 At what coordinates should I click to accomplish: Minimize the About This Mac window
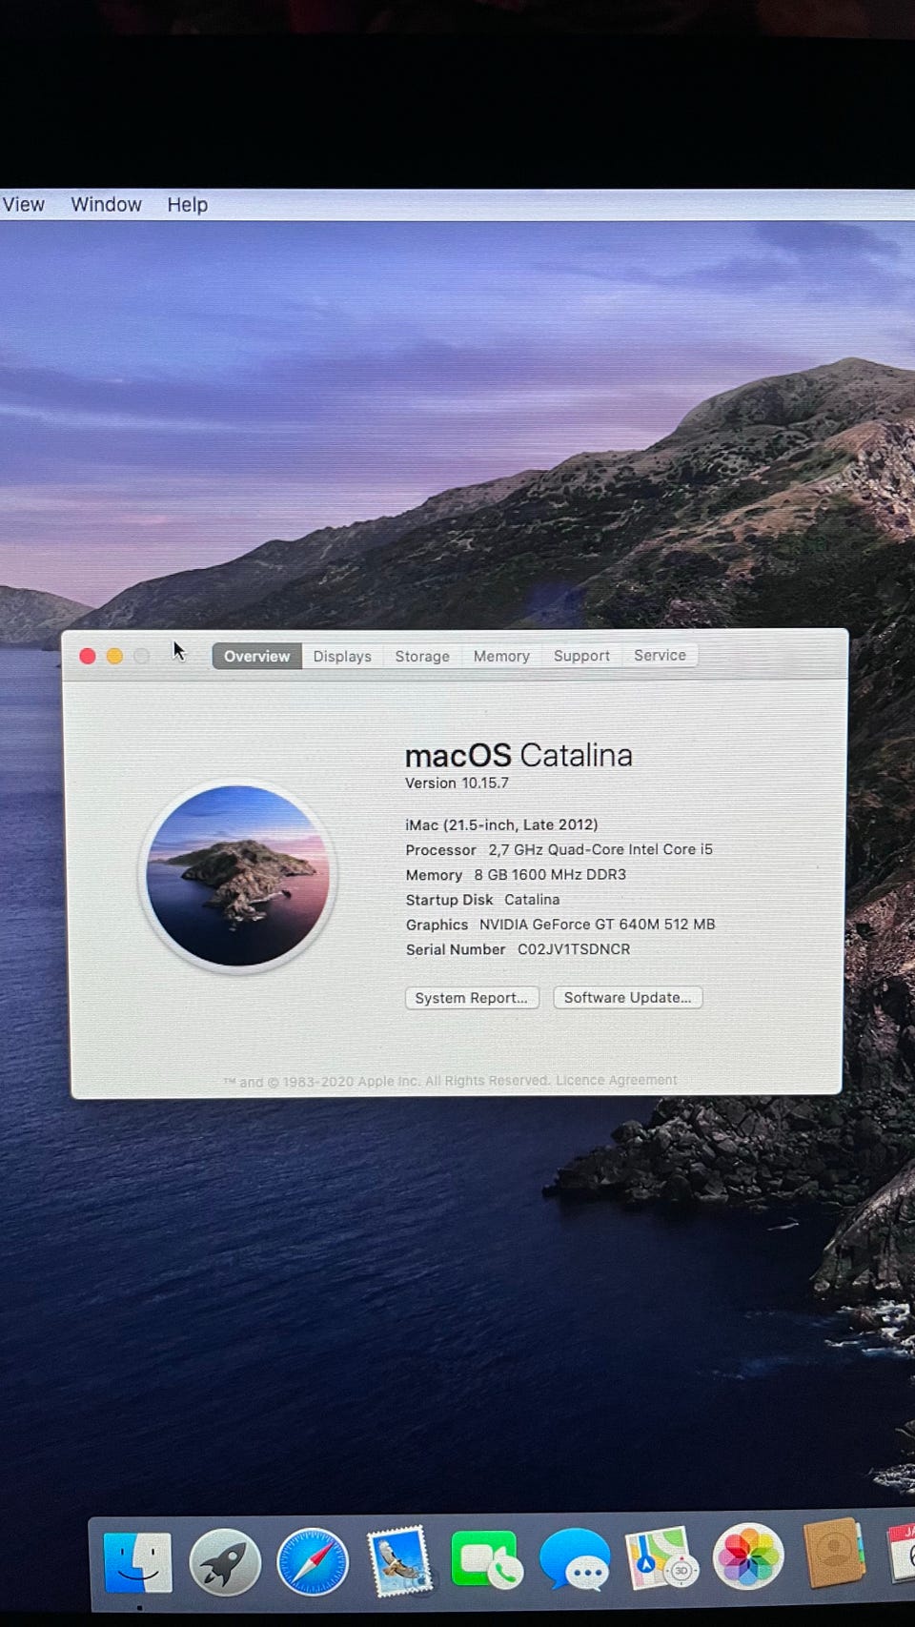coord(114,656)
